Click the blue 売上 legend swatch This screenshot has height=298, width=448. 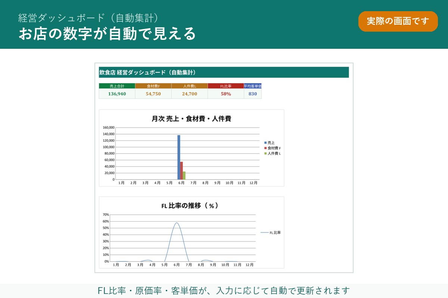(x=265, y=143)
